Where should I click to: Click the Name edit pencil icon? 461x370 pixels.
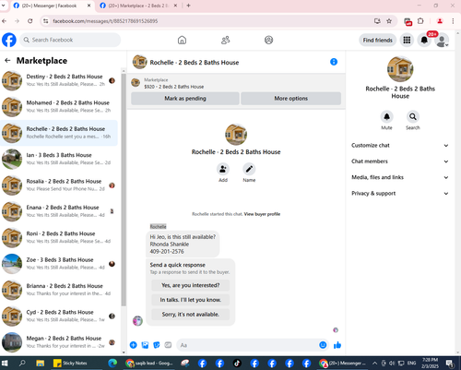[x=249, y=169]
